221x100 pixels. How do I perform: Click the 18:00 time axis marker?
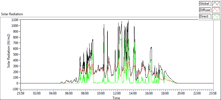pyautogui.click(x=165, y=93)
